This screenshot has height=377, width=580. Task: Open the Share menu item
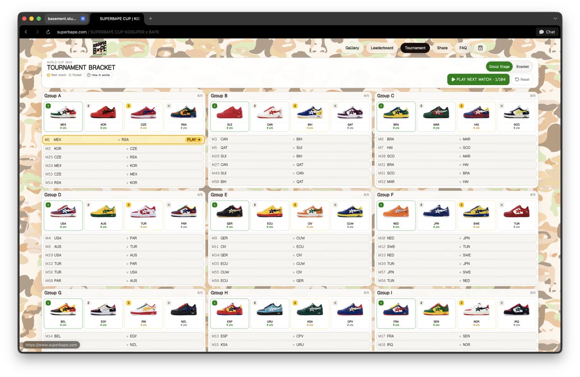tap(442, 48)
